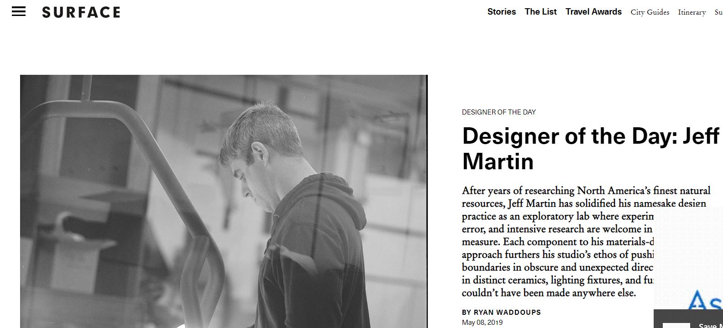The image size is (723, 328).
Task: Click the white advertisement panel overlay
Action: [x=688, y=258]
